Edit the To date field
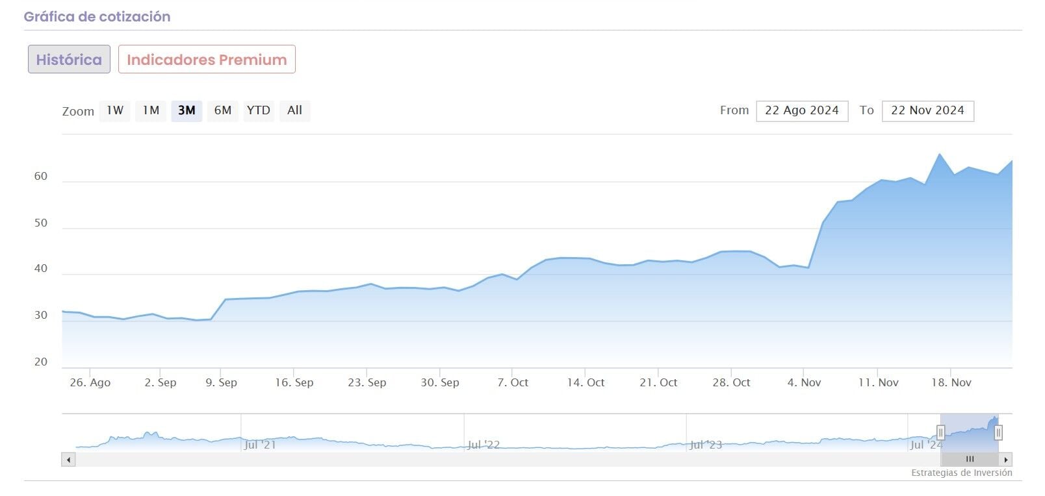The height and width of the screenshot is (496, 1045). click(927, 110)
